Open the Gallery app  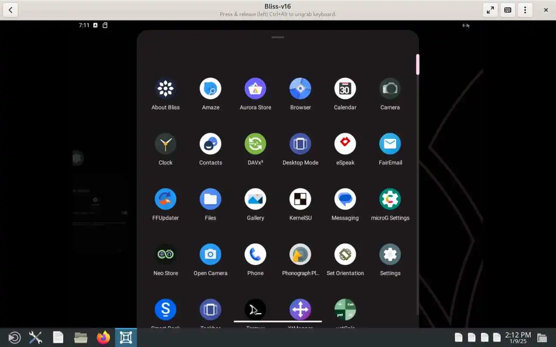click(x=255, y=199)
